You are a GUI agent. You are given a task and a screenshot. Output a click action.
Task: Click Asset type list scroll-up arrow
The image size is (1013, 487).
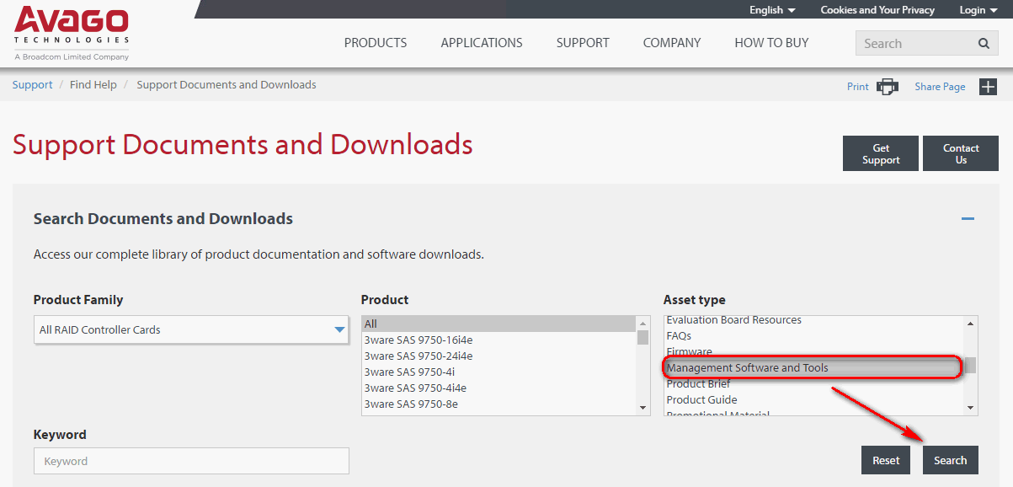point(971,324)
